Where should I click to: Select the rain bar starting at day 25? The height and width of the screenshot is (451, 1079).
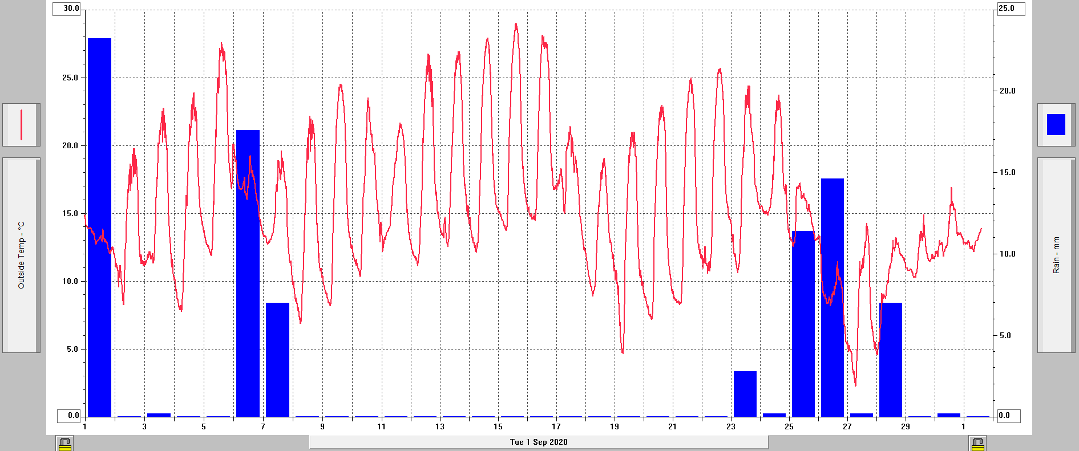click(x=803, y=324)
